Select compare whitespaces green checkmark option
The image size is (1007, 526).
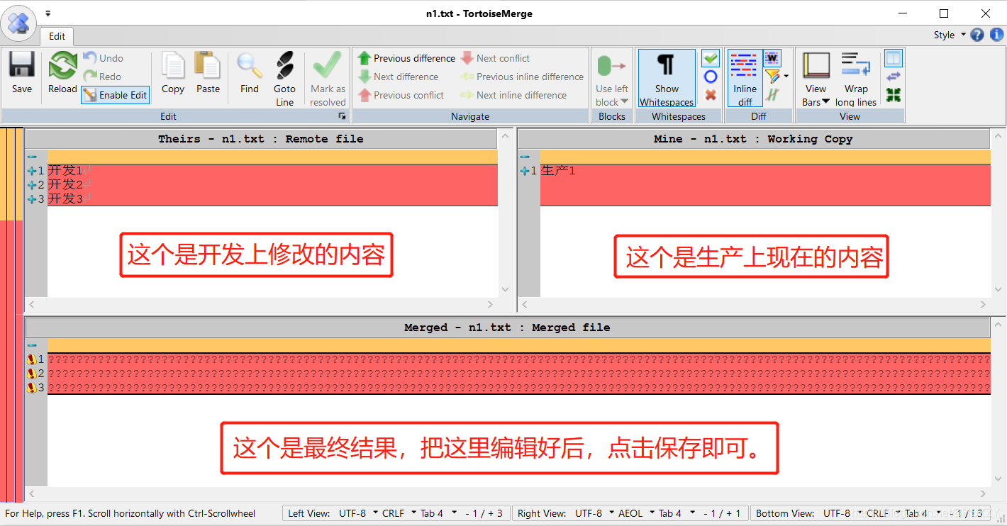coord(710,58)
